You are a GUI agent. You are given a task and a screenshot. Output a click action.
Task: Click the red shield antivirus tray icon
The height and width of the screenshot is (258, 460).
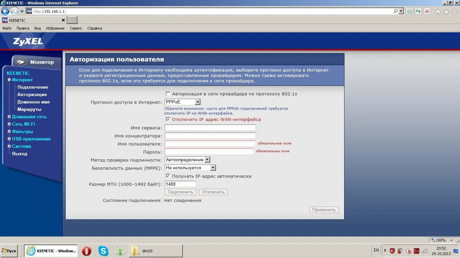pos(392,251)
